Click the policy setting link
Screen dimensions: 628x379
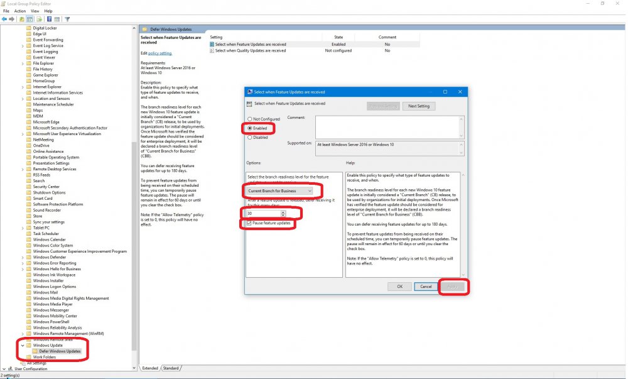[160, 53]
